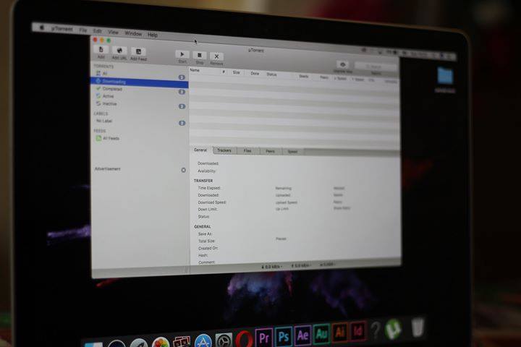This screenshot has height=347, width=521.
Task: Click the question mark icon in the dock
Action: (376, 330)
